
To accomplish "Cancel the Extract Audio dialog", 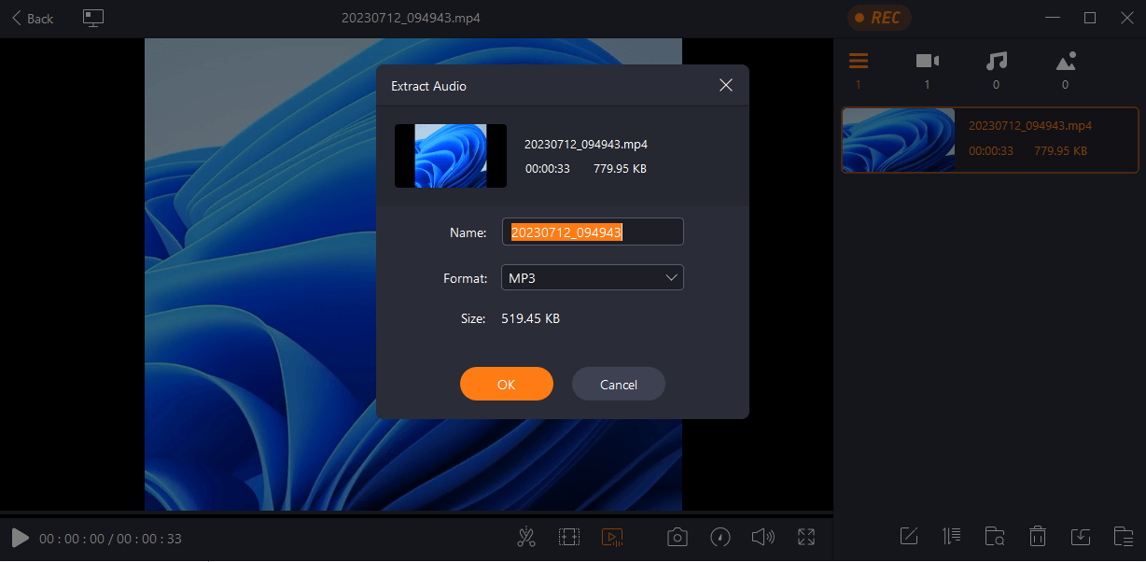I will click(619, 384).
